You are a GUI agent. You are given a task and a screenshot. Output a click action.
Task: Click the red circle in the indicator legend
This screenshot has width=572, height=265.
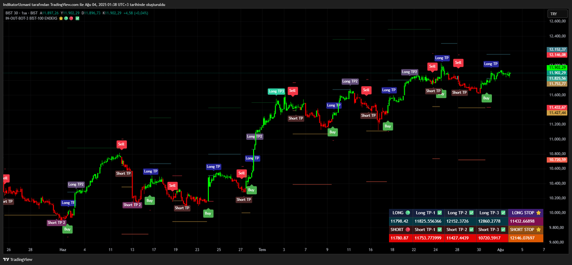point(71,18)
